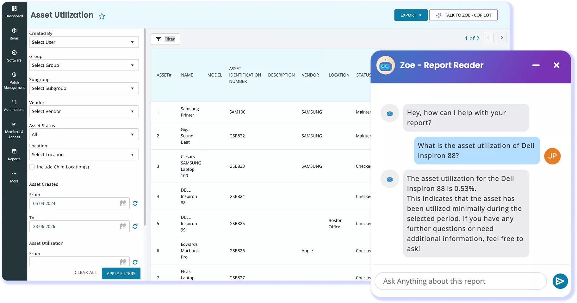Viewport: 577px width, 303px height.
Task: Click Zoe robot avatar in chat header
Action: pyautogui.click(x=385, y=65)
